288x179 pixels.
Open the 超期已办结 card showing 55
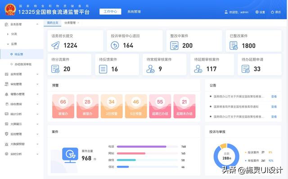pyautogui.click(x=160, y=106)
